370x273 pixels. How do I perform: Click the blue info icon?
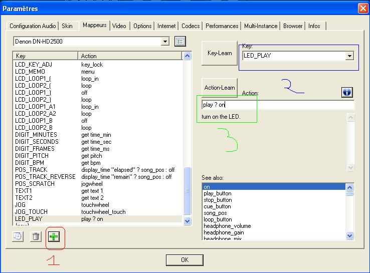point(347,92)
